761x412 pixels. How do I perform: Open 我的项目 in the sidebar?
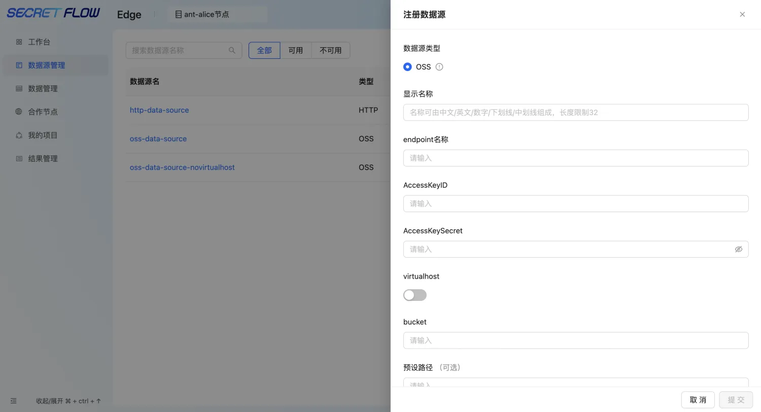click(56, 135)
